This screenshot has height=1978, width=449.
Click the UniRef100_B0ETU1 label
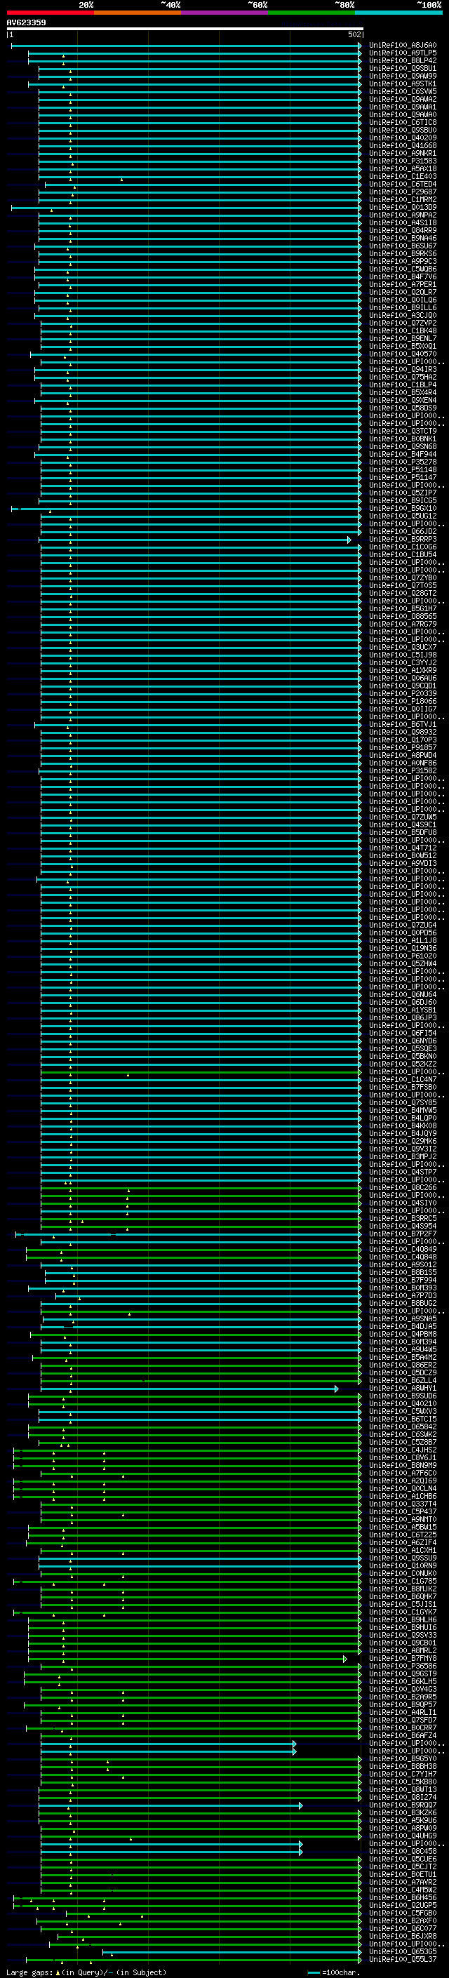403,1874
